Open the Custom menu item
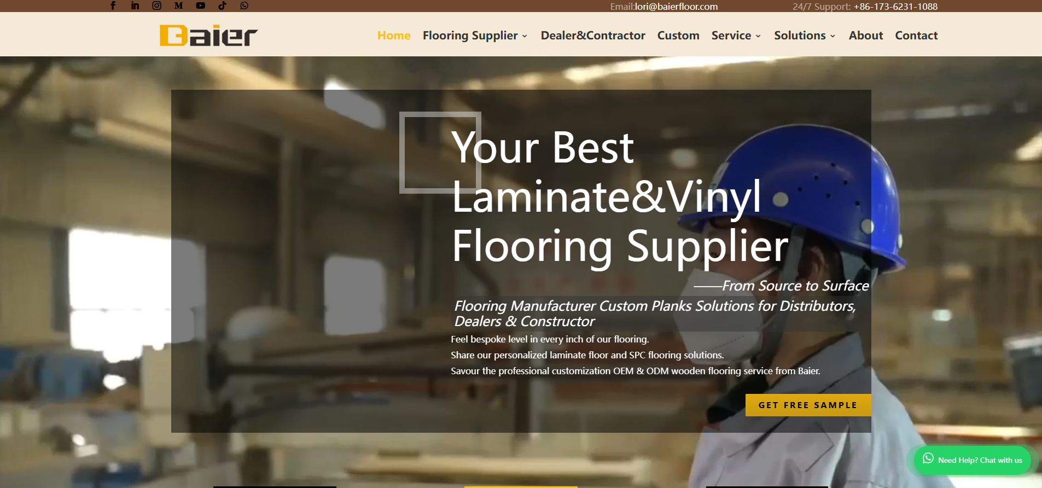This screenshot has height=488, width=1042. click(x=678, y=36)
